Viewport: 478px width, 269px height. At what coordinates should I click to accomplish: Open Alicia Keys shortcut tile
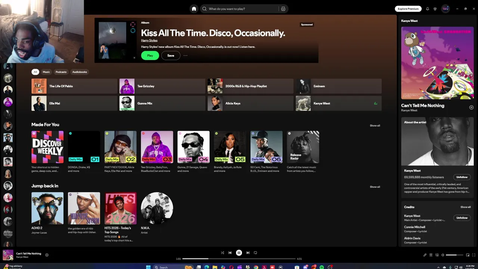251,103
